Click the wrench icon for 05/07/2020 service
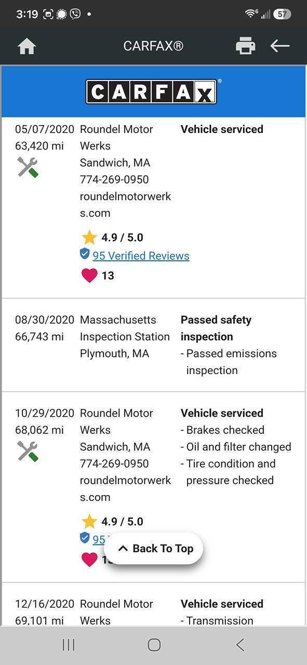 tap(28, 167)
